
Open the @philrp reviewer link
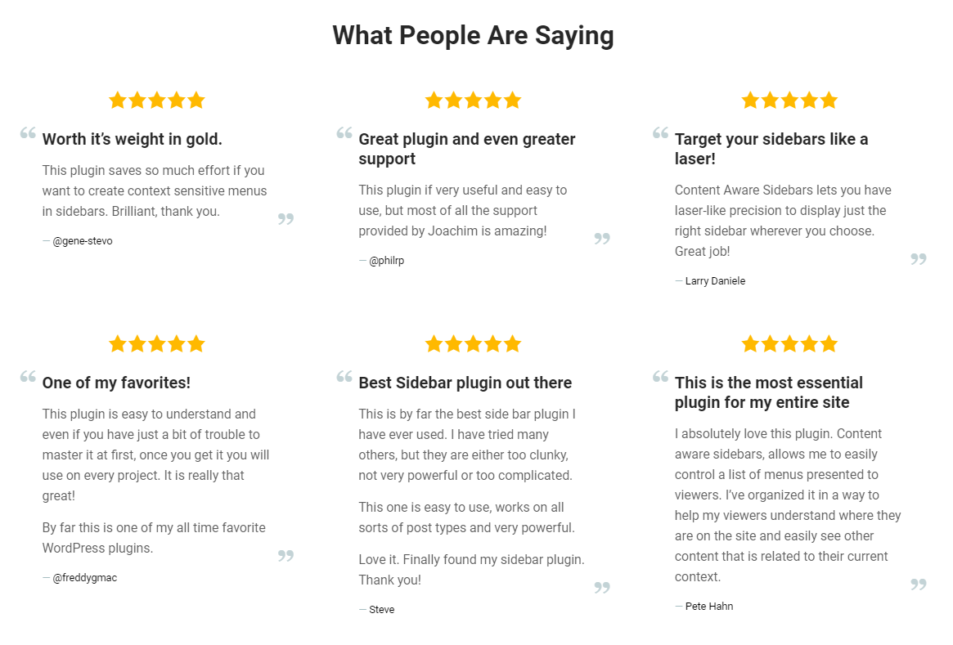pos(386,261)
